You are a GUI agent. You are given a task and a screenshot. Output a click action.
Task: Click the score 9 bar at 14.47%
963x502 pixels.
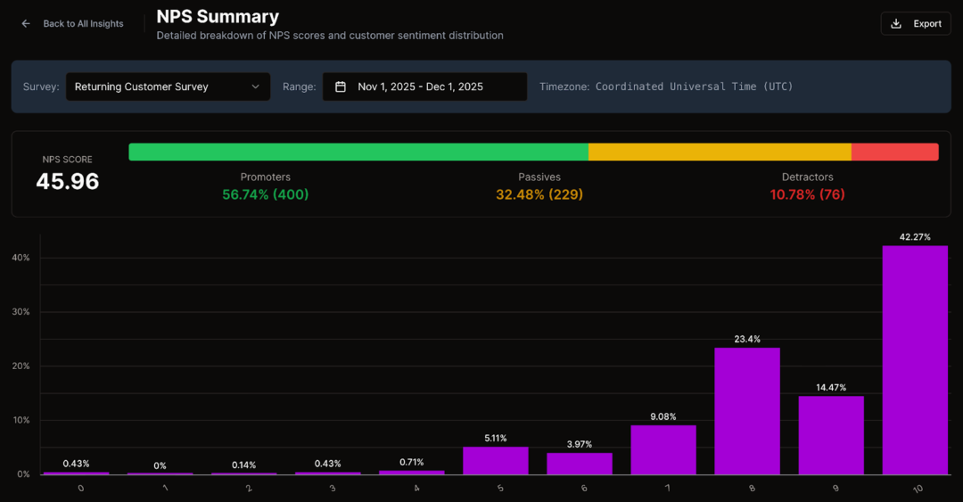pos(831,435)
